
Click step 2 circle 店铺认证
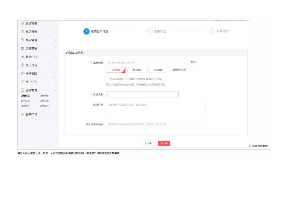pyautogui.click(x=149, y=31)
